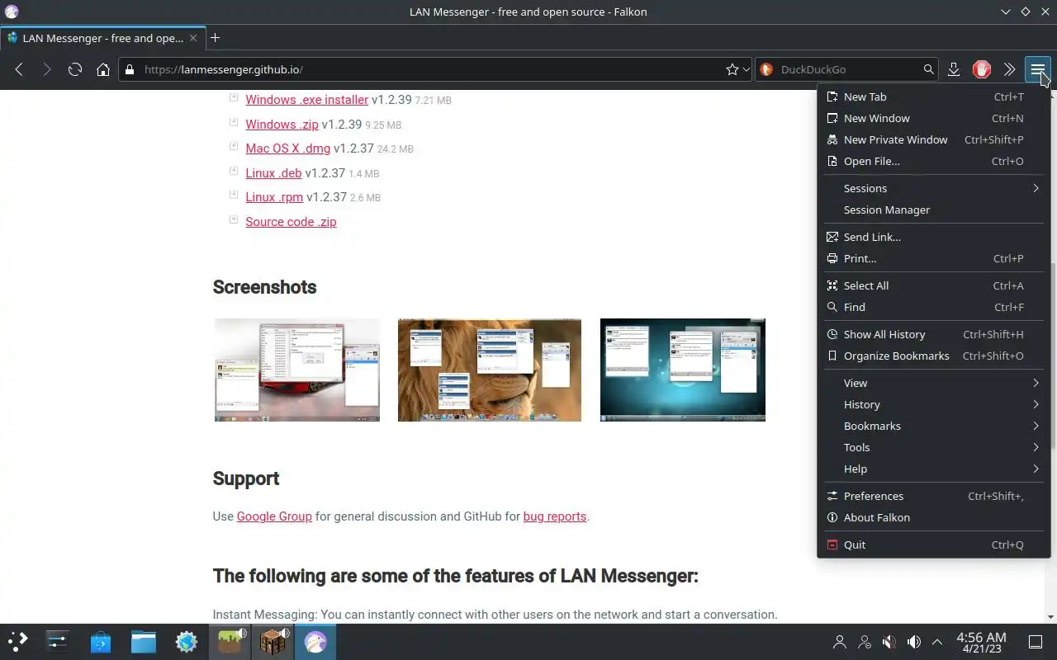Download the Linux .rpm package
Image resolution: width=1057 pixels, height=660 pixels.
click(x=274, y=197)
